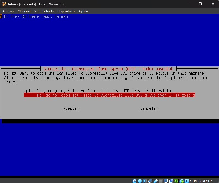
Task: Maximize the VirtualBox window
Action: 200,4
